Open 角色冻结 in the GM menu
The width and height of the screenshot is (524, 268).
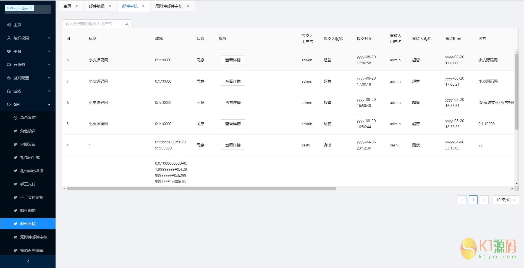pyautogui.click(x=28, y=118)
